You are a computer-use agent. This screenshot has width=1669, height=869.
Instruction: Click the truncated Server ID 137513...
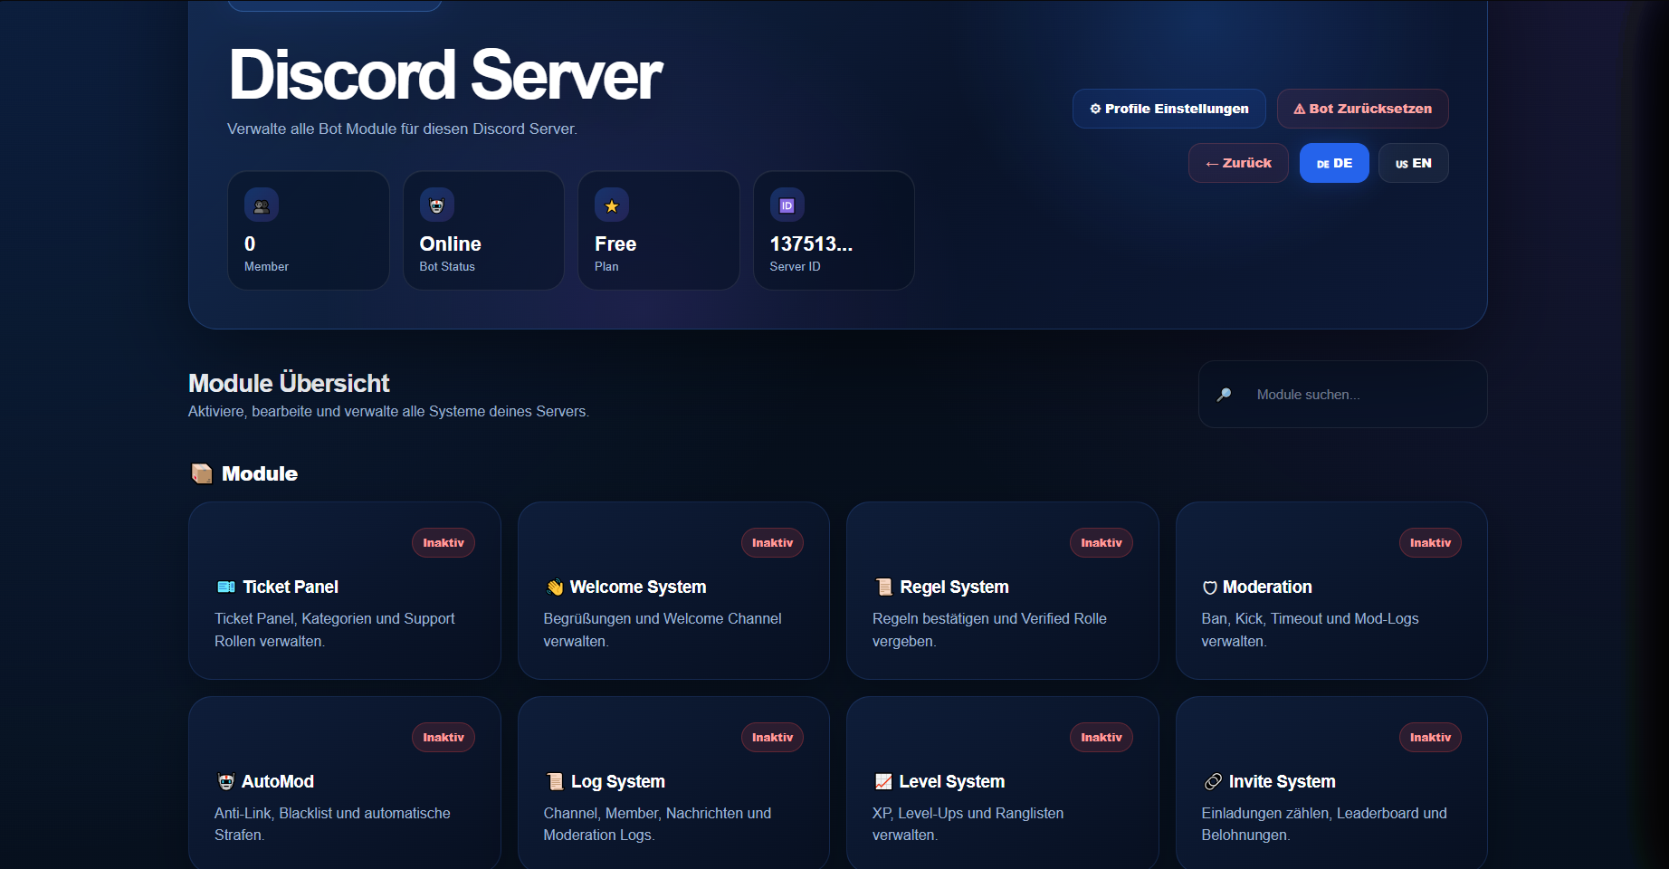811,244
